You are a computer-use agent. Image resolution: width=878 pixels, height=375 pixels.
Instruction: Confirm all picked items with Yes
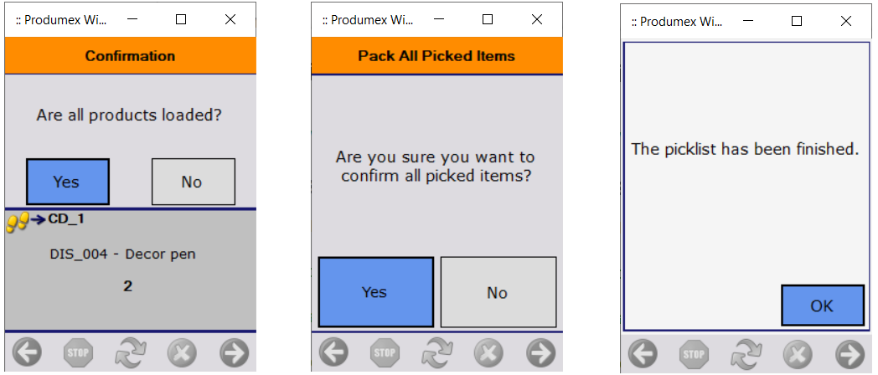tap(375, 291)
